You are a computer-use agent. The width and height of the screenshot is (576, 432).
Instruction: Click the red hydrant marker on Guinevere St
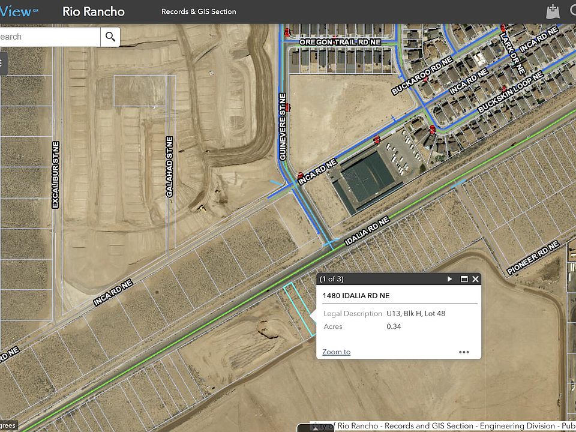[287, 107]
